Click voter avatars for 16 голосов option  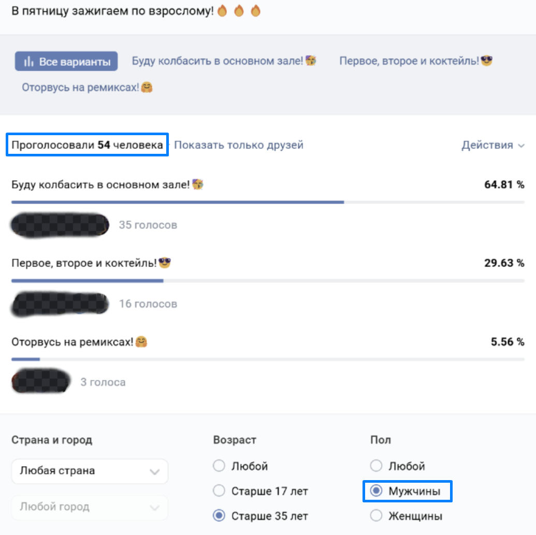(x=60, y=303)
